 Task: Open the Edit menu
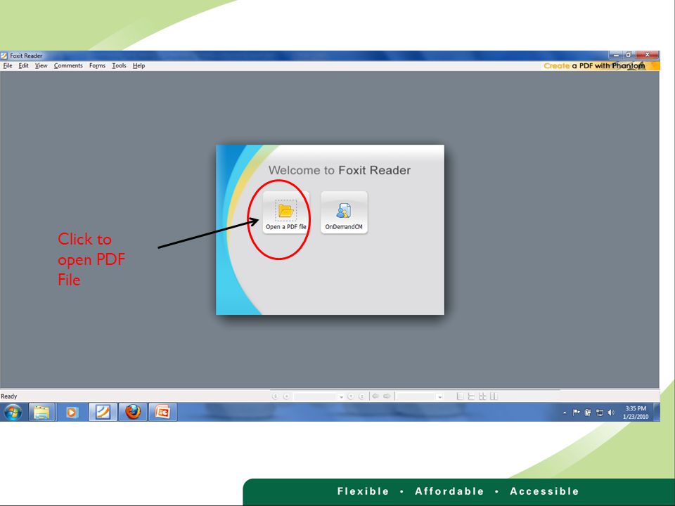(23, 65)
